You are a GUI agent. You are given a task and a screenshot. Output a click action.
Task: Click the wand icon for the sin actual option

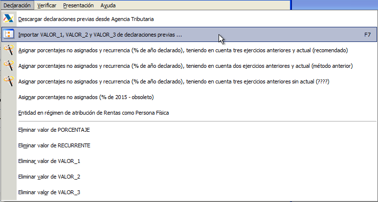pos(9,81)
